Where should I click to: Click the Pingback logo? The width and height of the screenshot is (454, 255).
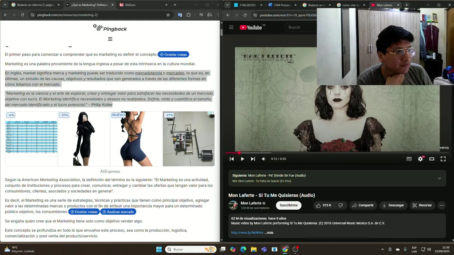pyautogui.click(x=110, y=28)
